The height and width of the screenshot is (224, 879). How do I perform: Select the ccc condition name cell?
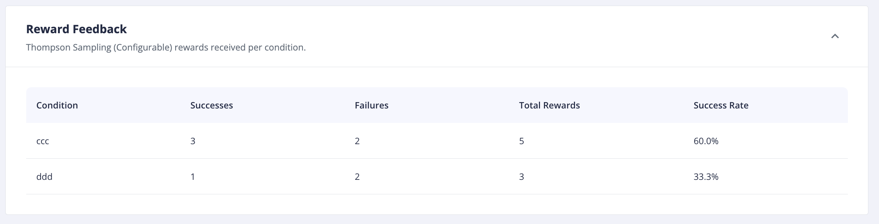tap(43, 141)
